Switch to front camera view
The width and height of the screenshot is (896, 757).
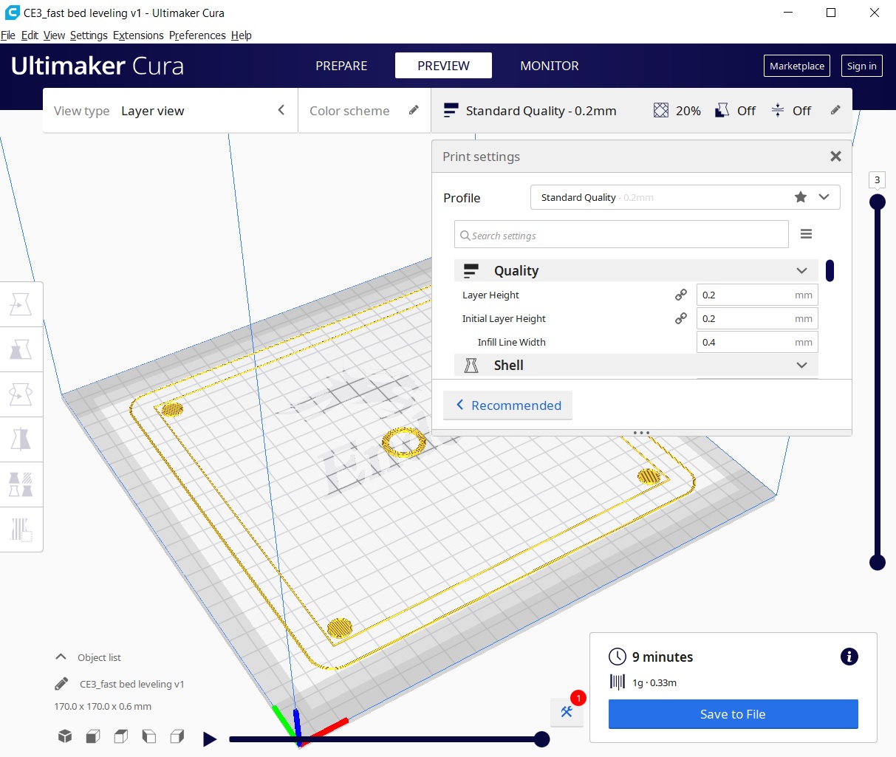click(x=93, y=736)
